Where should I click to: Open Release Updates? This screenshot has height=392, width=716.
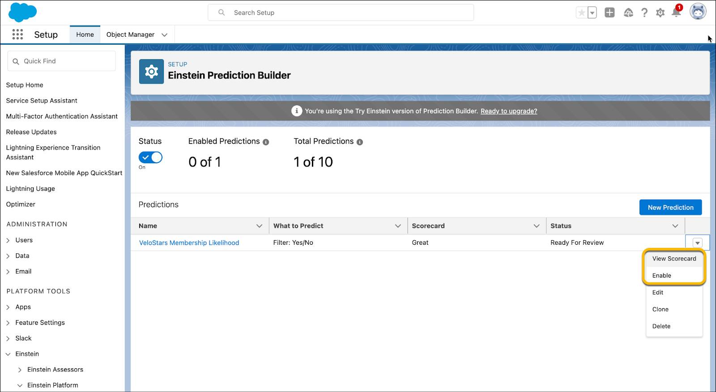tap(31, 132)
